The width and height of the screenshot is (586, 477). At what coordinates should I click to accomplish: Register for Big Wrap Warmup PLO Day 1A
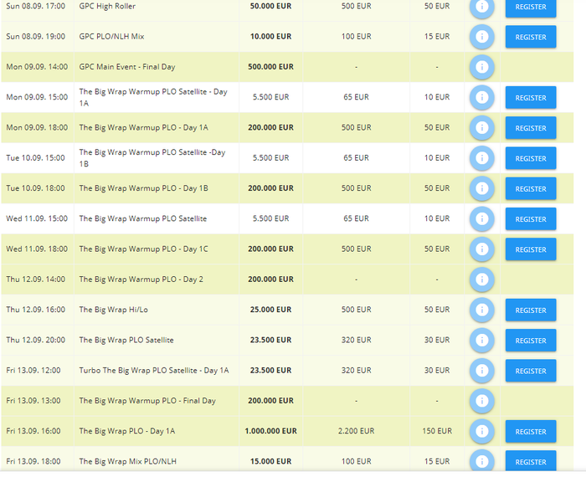click(x=531, y=128)
